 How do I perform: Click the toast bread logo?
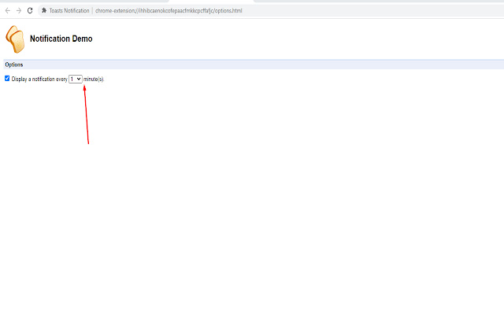(15, 39)
